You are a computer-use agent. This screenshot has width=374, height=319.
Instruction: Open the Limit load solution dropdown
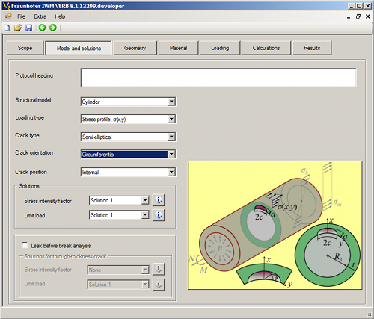pos(145,215)
